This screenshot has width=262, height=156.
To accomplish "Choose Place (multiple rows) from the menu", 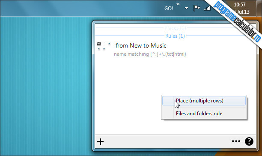I will click(x=204, y=101).
